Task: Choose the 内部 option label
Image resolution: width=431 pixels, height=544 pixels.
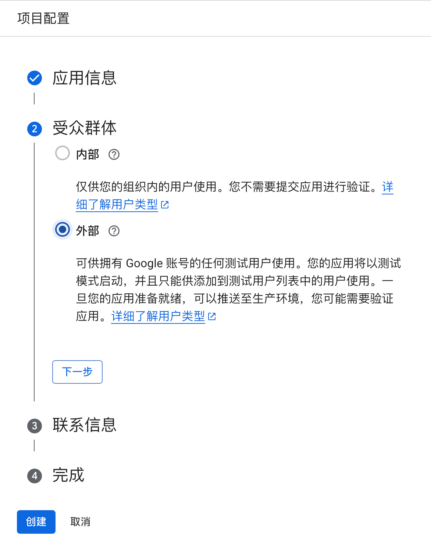Action: pyautogui.click(x=88, y=154)
